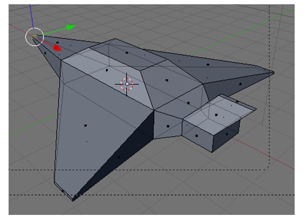Select the engine box front face dot
The image size is (308, 223).
[x=196, y=134]
